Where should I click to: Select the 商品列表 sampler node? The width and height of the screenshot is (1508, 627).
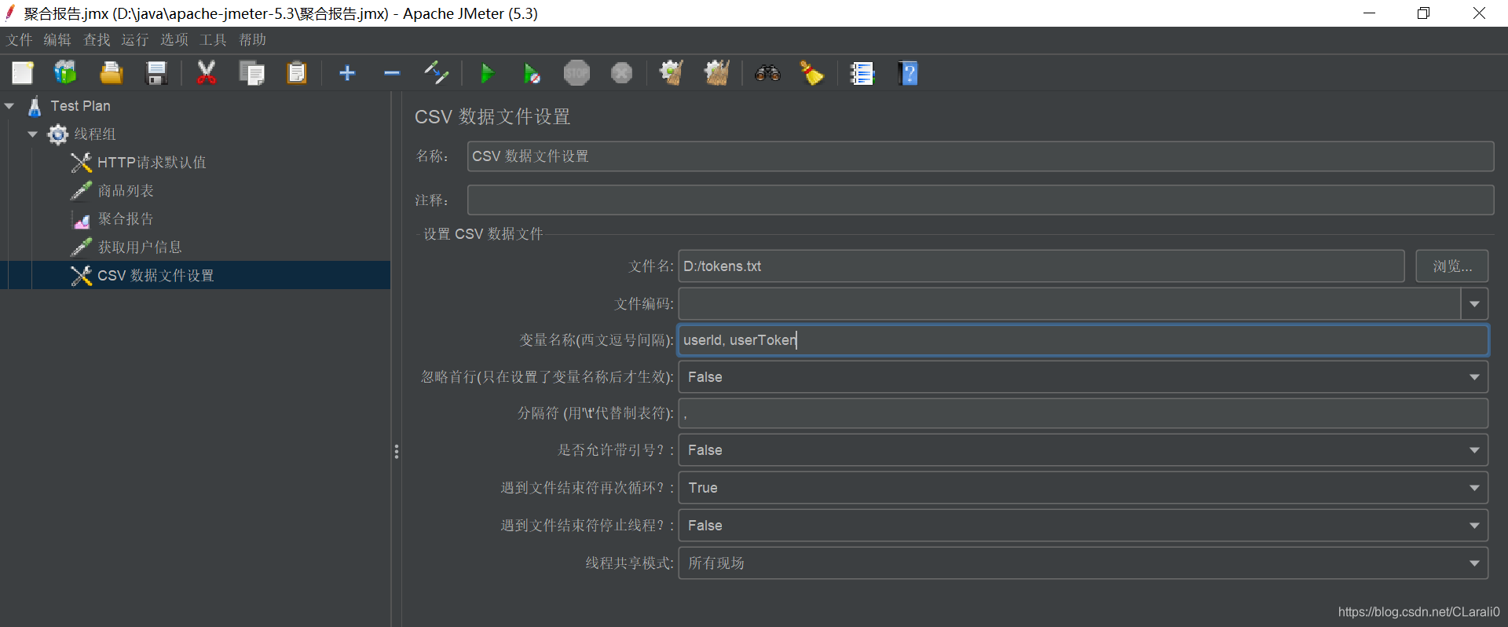(x=126, y=191)
